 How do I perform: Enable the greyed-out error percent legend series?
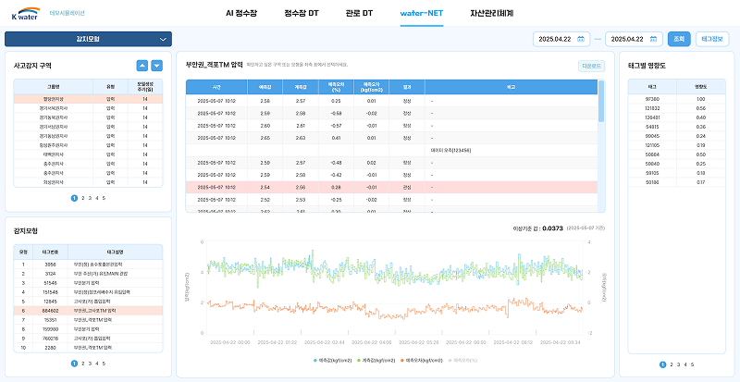tap(462, 361)
